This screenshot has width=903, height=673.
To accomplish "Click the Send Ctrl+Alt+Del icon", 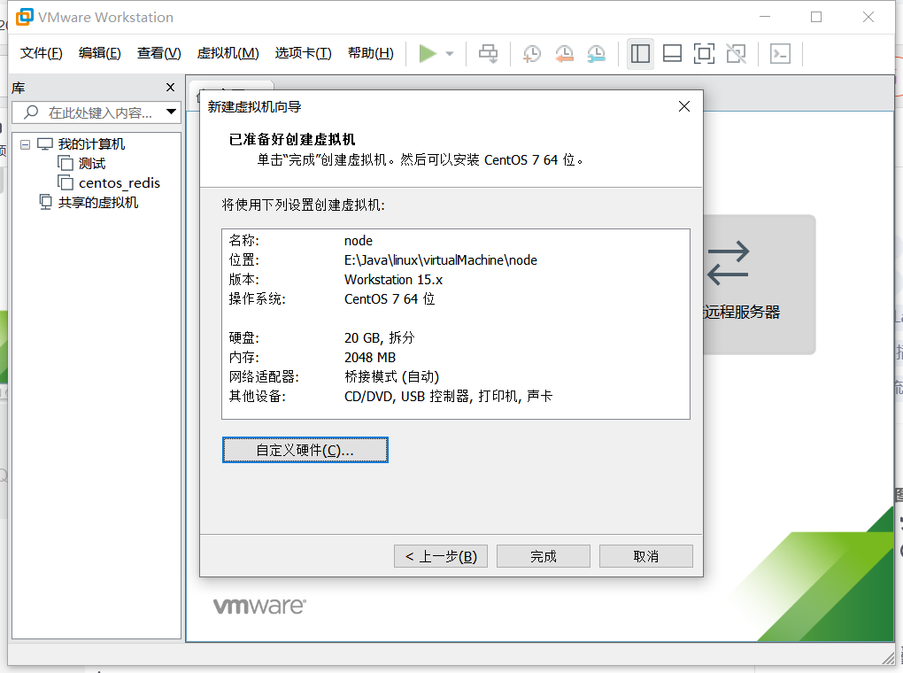I will click(x=488, y=54).
